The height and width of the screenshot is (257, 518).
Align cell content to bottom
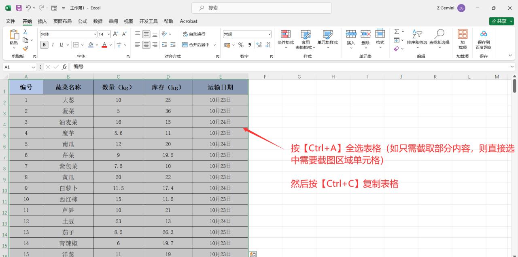pos(155,34)
